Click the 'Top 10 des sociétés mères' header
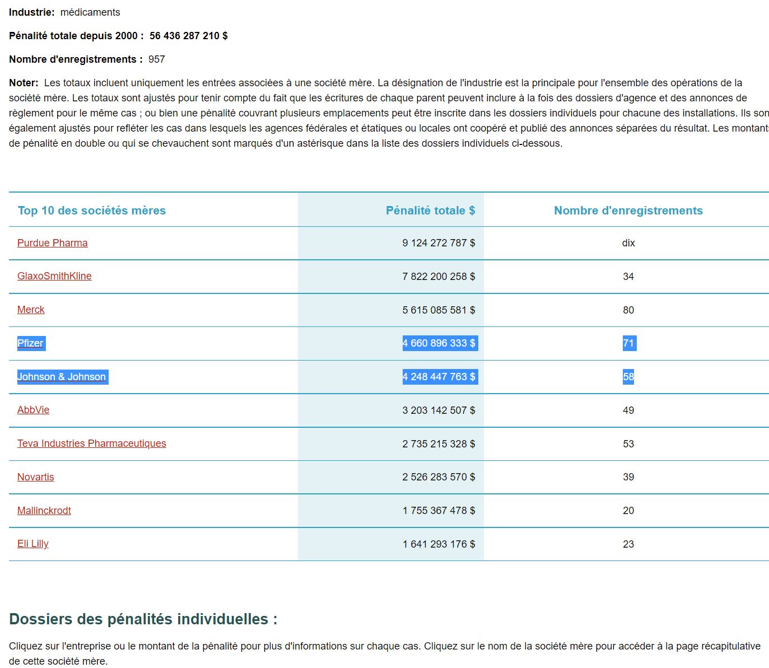769x668 pixels. pos(92,211)
